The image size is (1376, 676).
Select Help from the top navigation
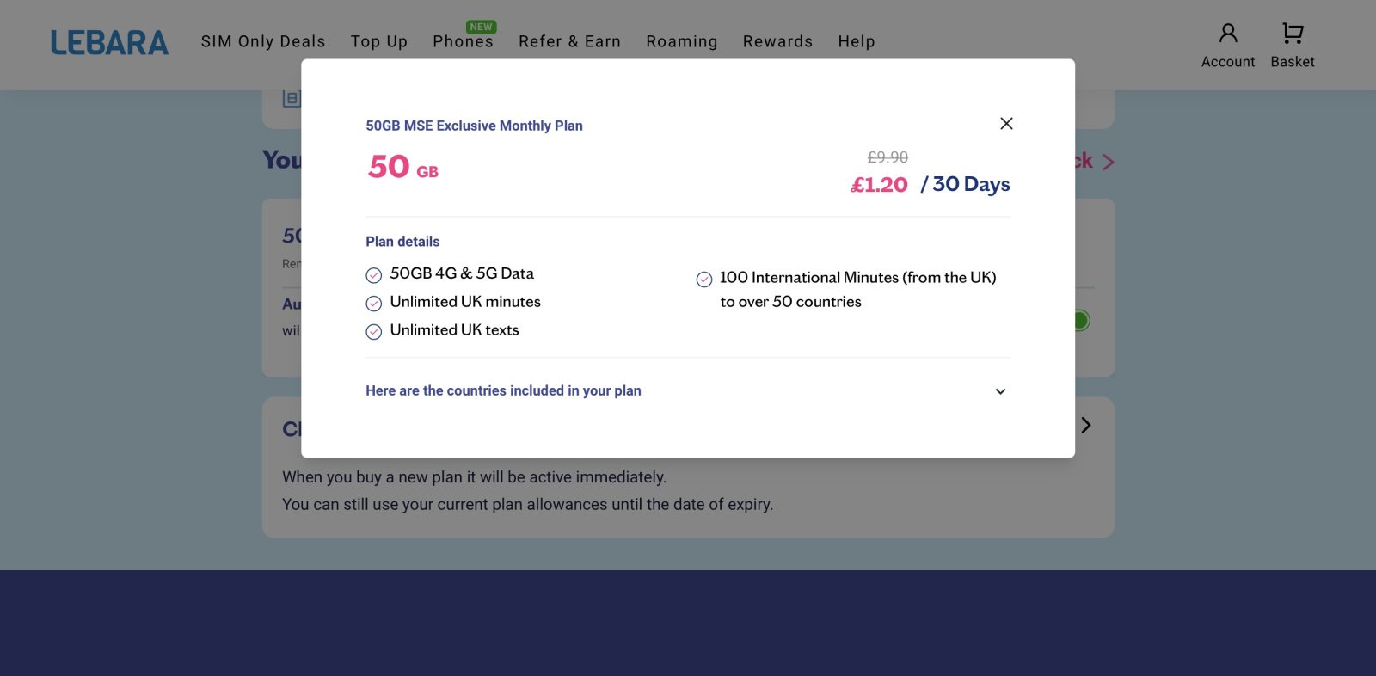(x=856, y=41)
